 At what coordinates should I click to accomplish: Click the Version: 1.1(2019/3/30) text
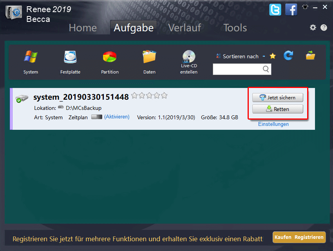166,117
